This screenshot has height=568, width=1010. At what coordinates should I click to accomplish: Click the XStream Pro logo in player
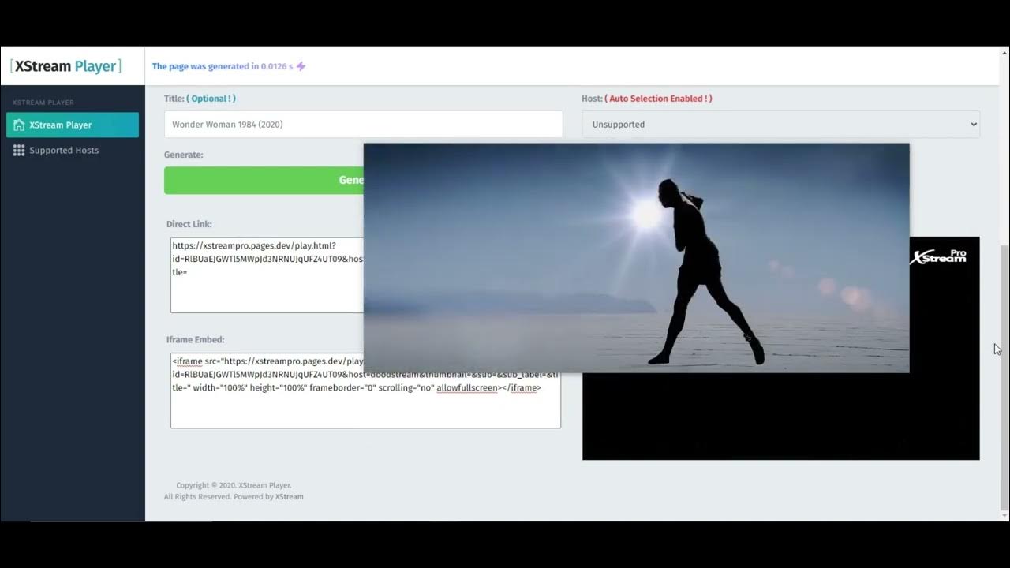click(938, 256)
